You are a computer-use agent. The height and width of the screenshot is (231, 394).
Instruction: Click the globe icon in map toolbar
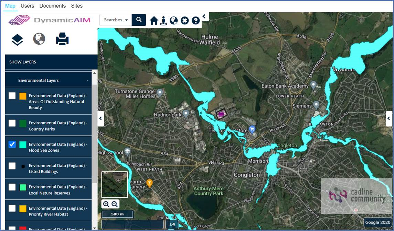coord(174,21)
